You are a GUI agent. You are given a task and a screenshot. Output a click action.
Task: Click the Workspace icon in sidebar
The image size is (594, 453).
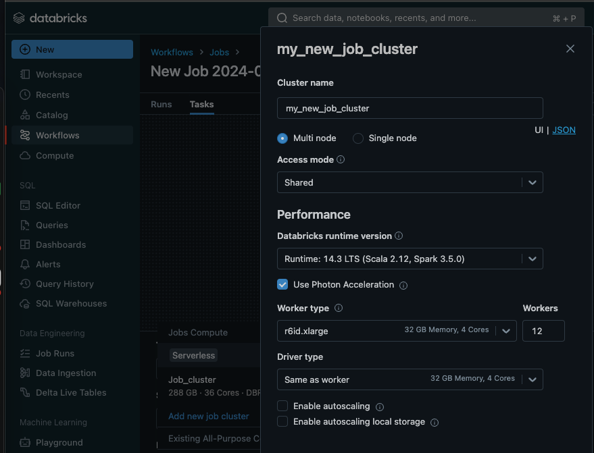pos(25,75)
